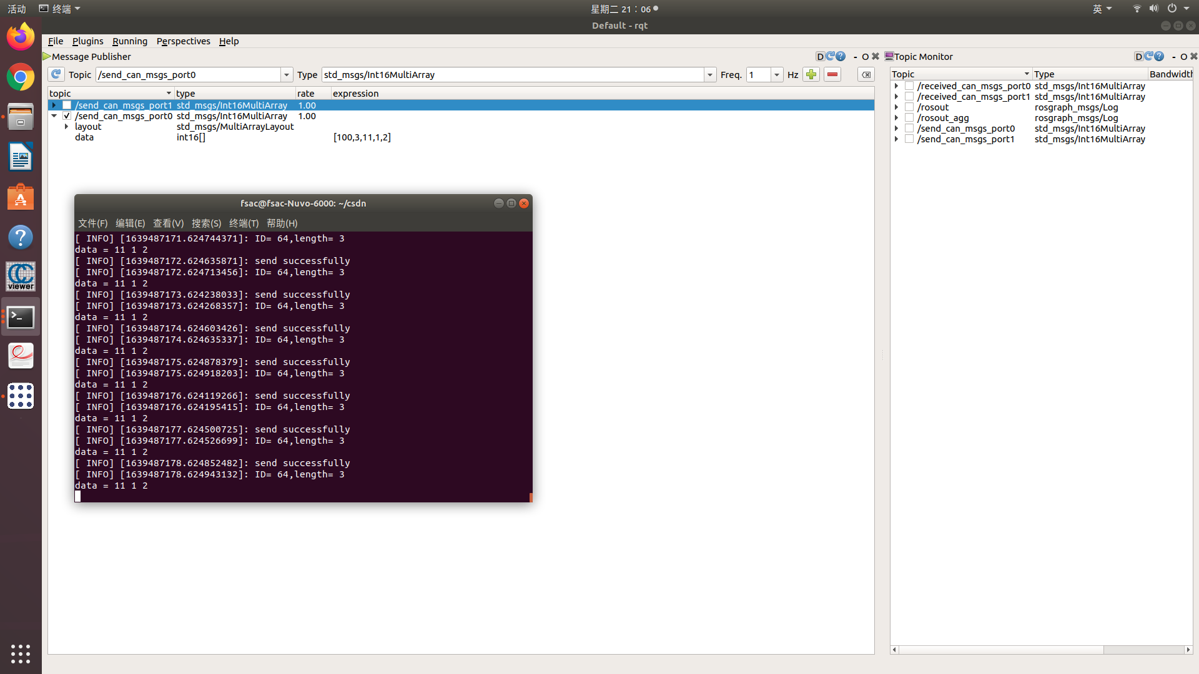Open Google Chrome from the dock

tap(21, 77)
